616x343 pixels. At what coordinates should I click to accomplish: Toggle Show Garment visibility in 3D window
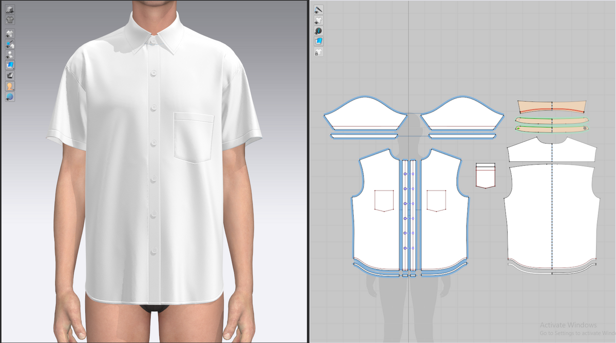(x=10, y=34)
